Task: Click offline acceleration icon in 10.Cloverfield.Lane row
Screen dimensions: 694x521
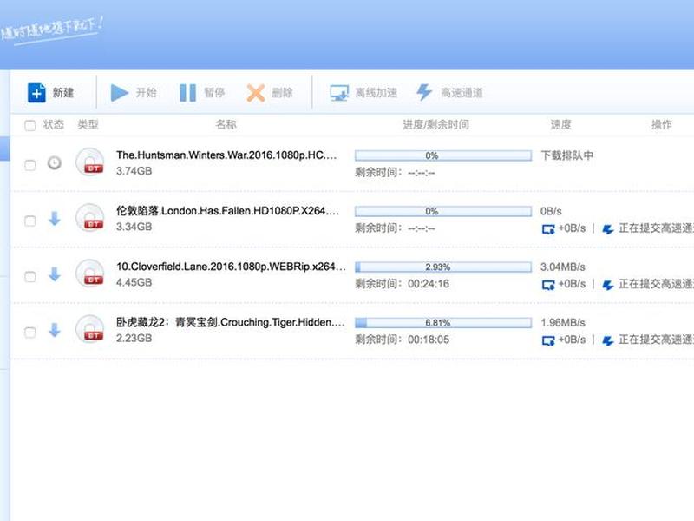Action: [548, 285]
